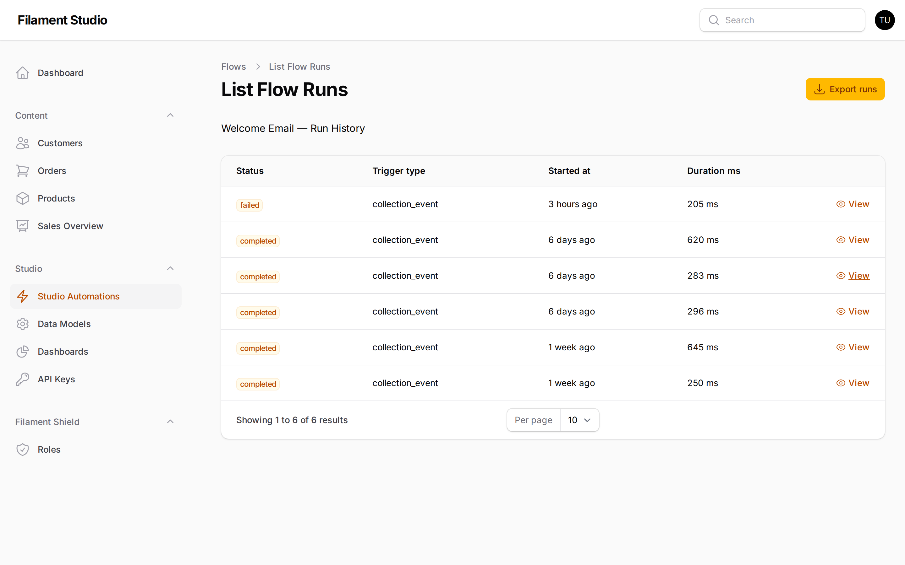
Task: Click the Dashboards pie chart icon
Action: pos(22,352)
